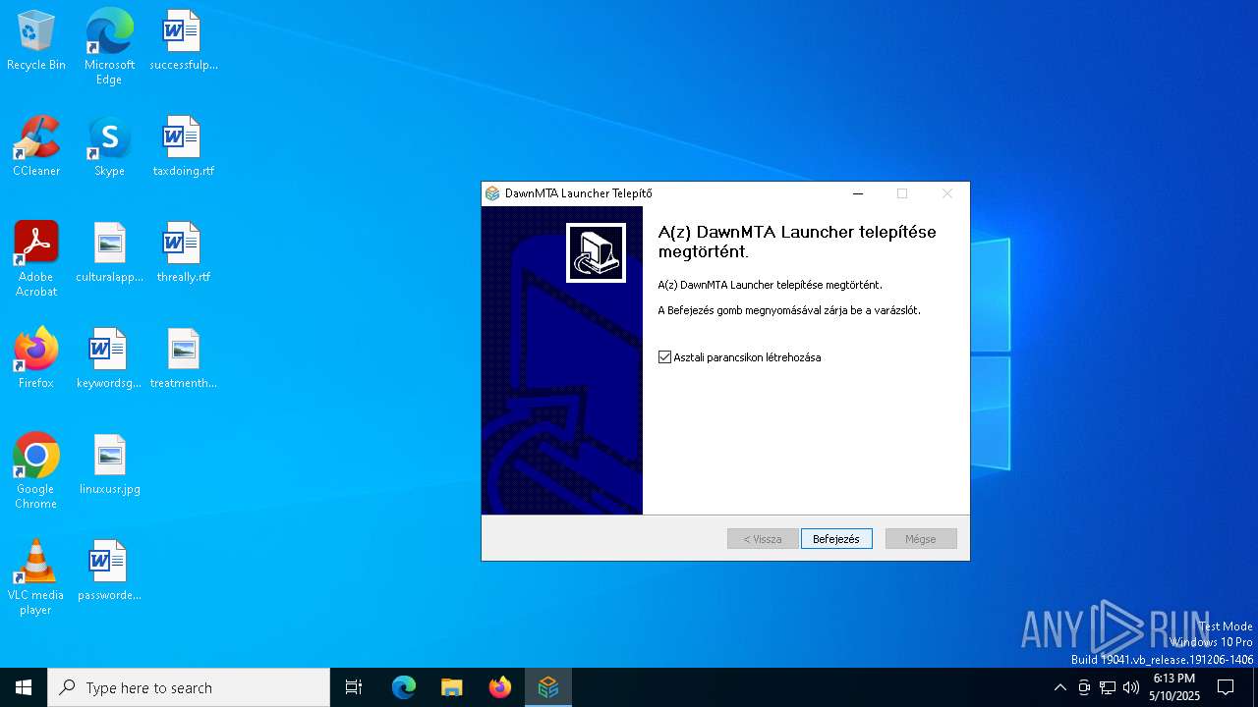Select the linuxusr.jpg image file
Viewport: 1258px width, 707px height.
click(x=109, y=465)
